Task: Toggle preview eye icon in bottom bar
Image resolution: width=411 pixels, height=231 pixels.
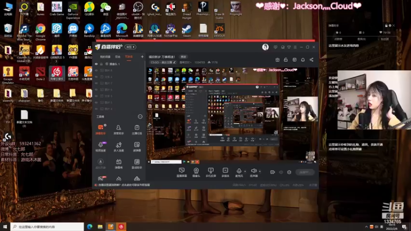Action: [x=281, y=172]
